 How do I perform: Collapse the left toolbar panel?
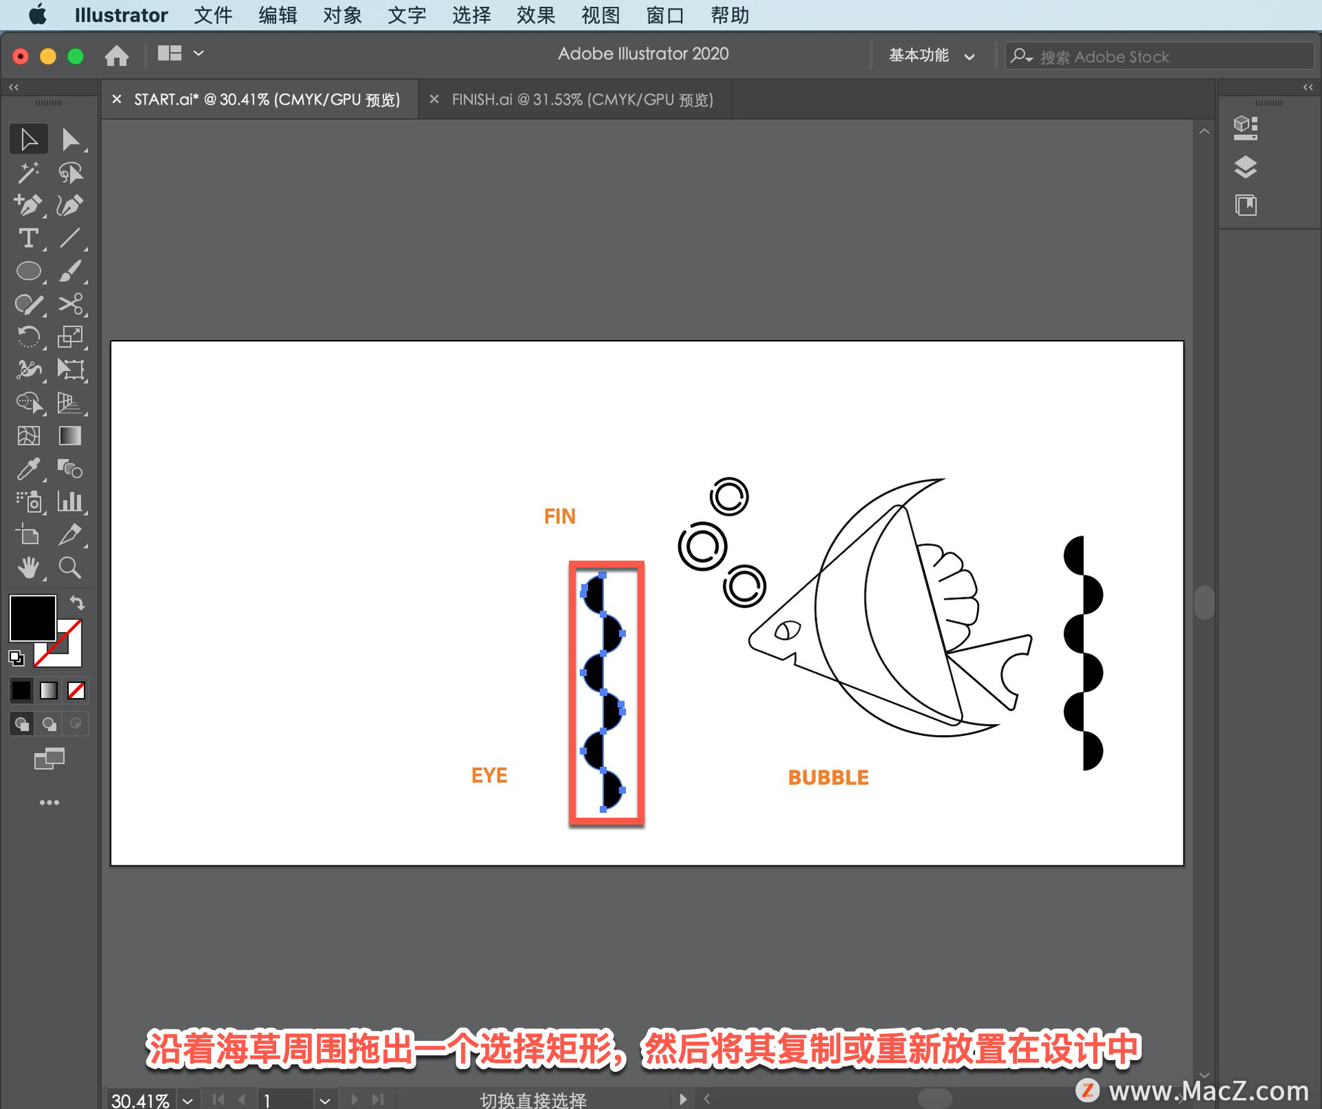(x=14, y=87)
